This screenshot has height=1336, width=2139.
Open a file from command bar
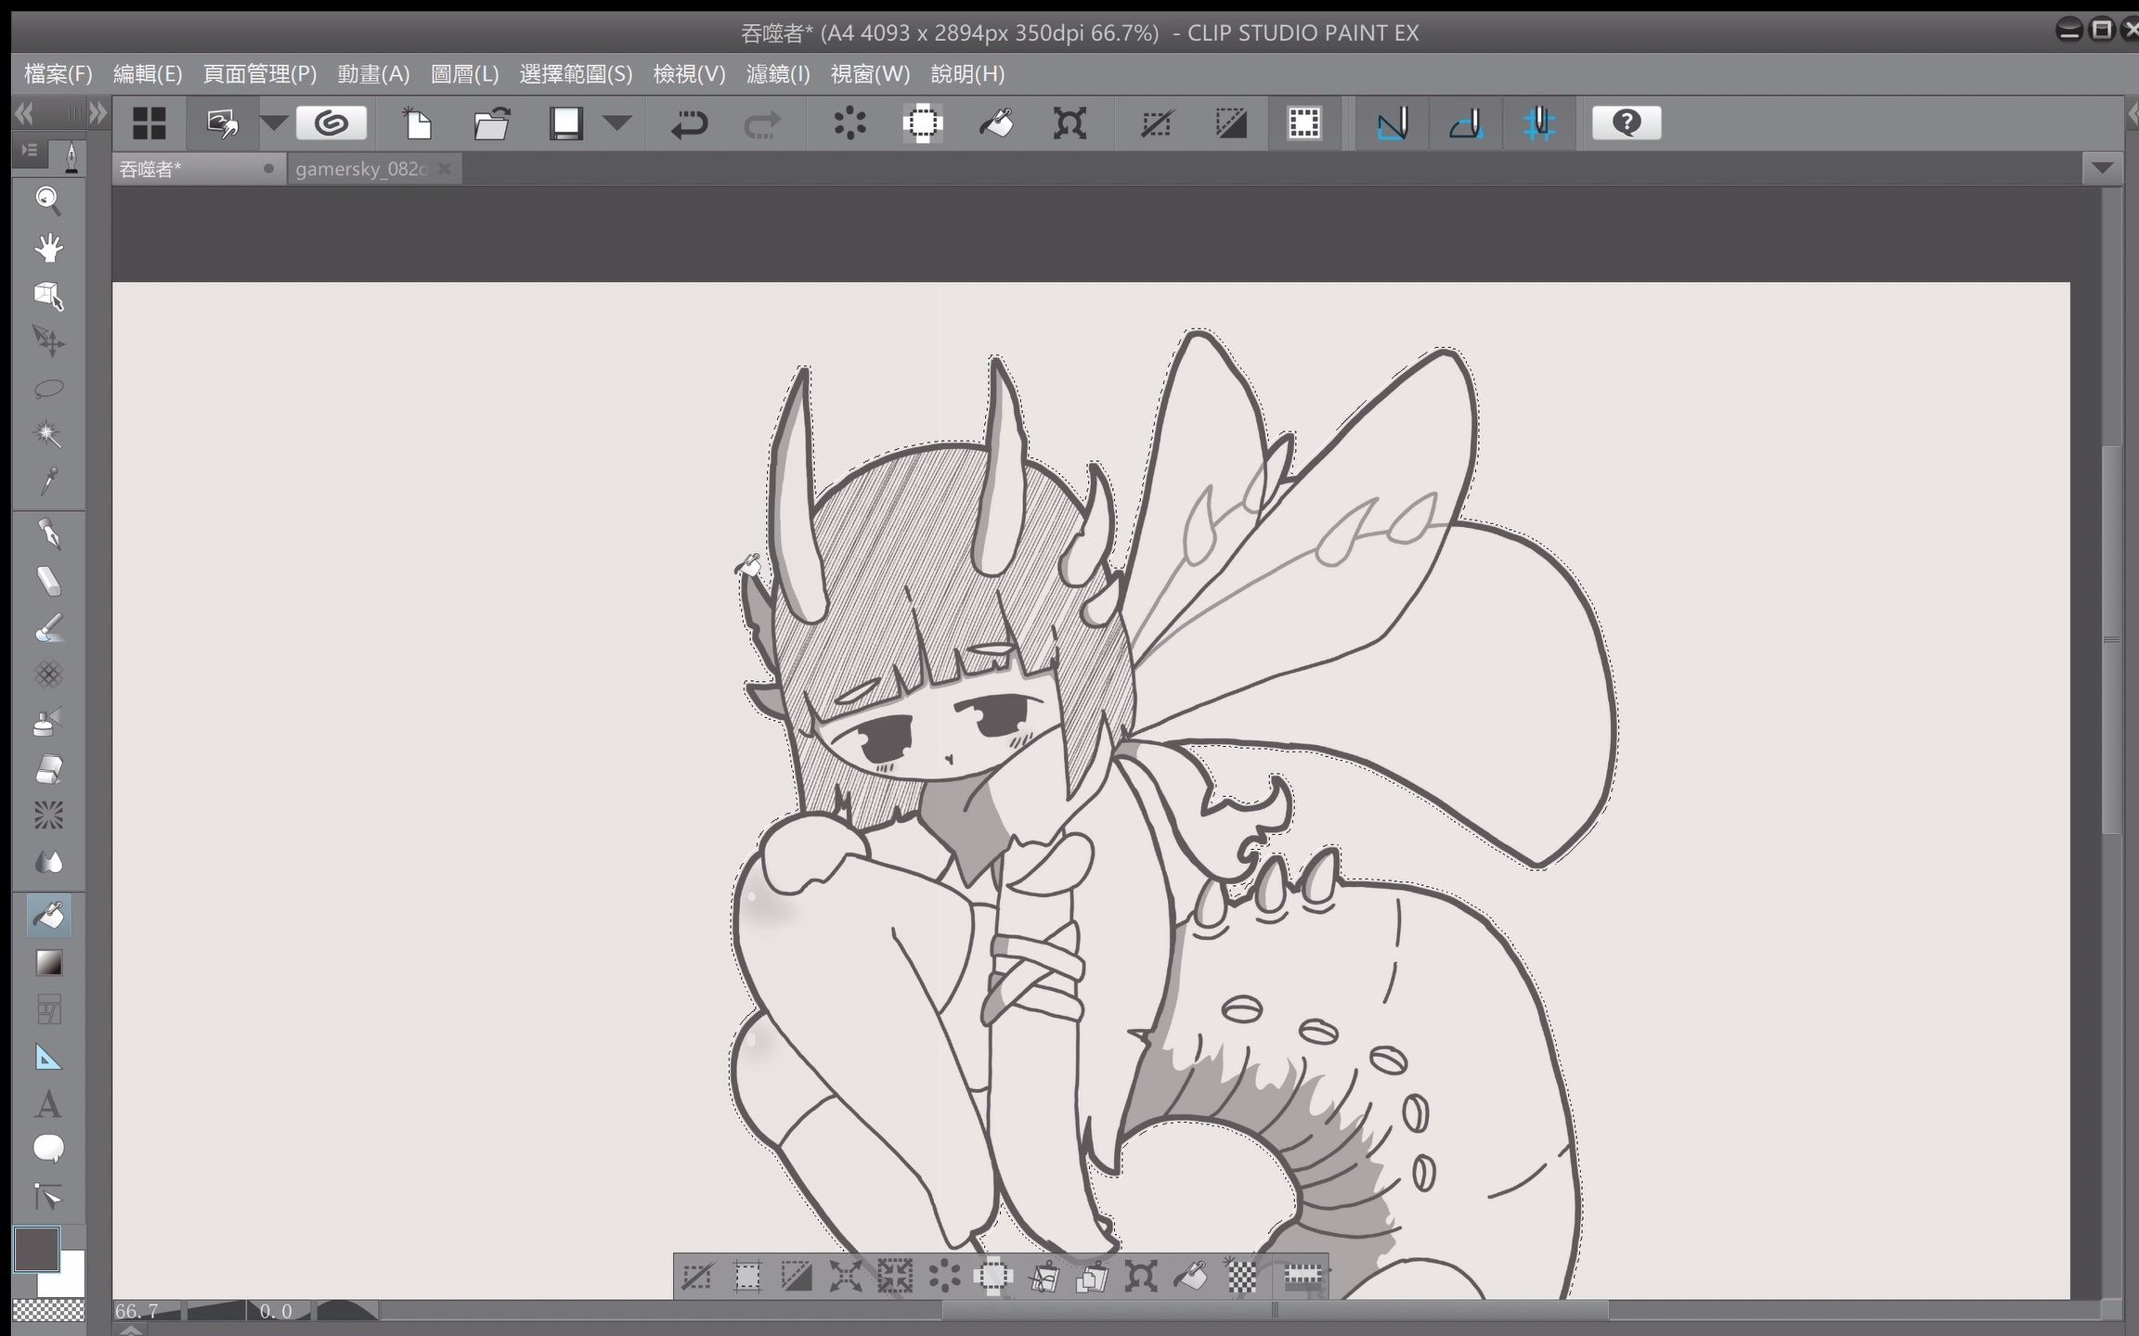(492, 122)
